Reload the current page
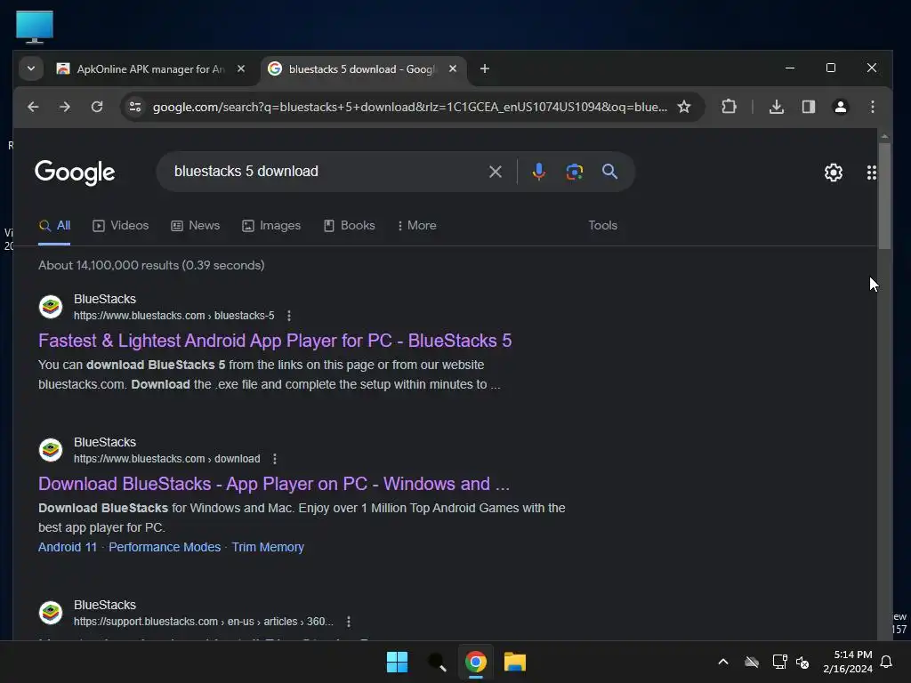911x683 pixels. click(97, 107)
